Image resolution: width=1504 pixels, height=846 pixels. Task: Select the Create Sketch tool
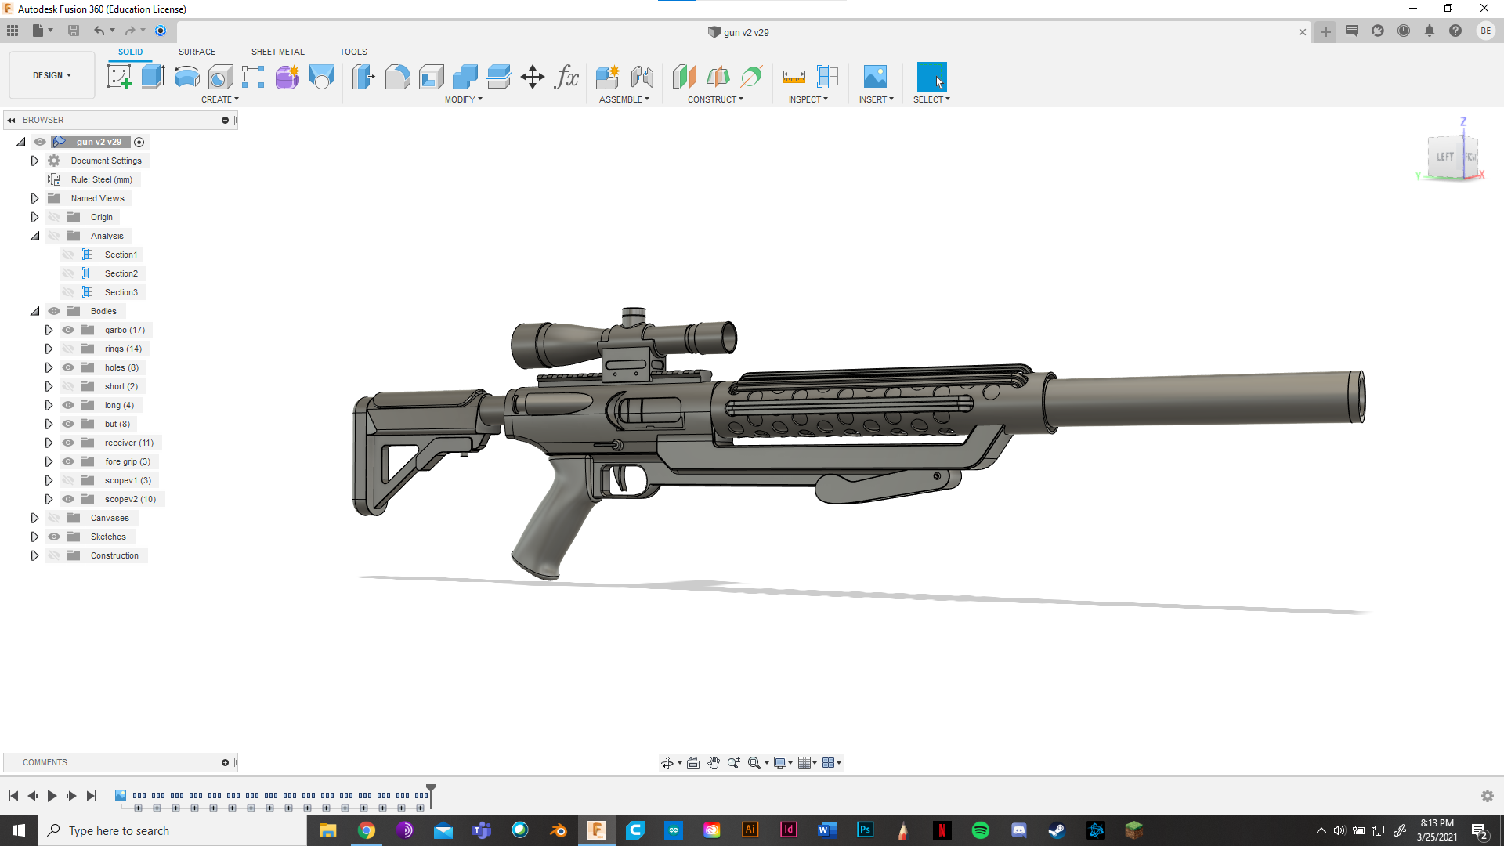(x=119, y=77)
